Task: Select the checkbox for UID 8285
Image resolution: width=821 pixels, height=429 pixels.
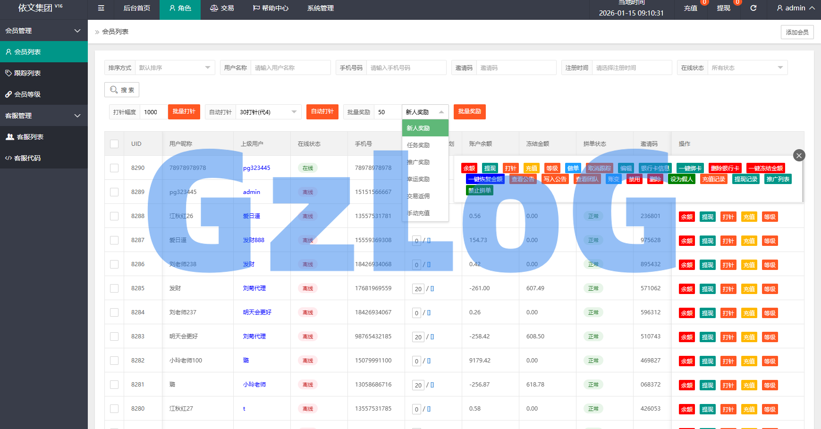Action: tap(114, 288)
